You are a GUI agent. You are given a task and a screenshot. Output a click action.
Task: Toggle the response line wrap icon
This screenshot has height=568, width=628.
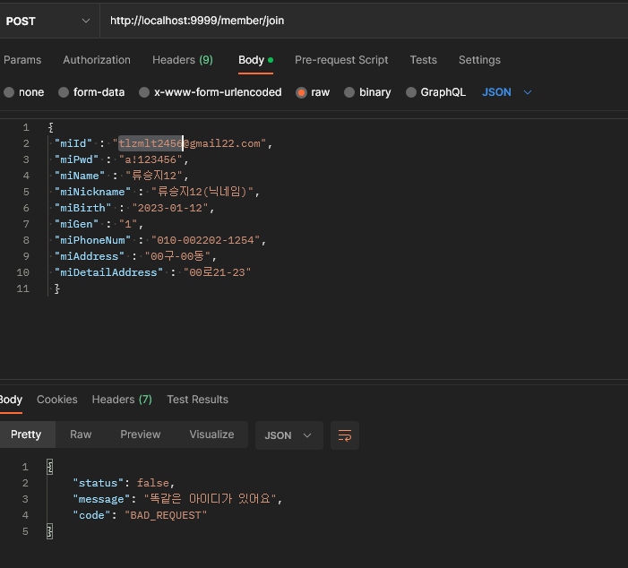345,435
